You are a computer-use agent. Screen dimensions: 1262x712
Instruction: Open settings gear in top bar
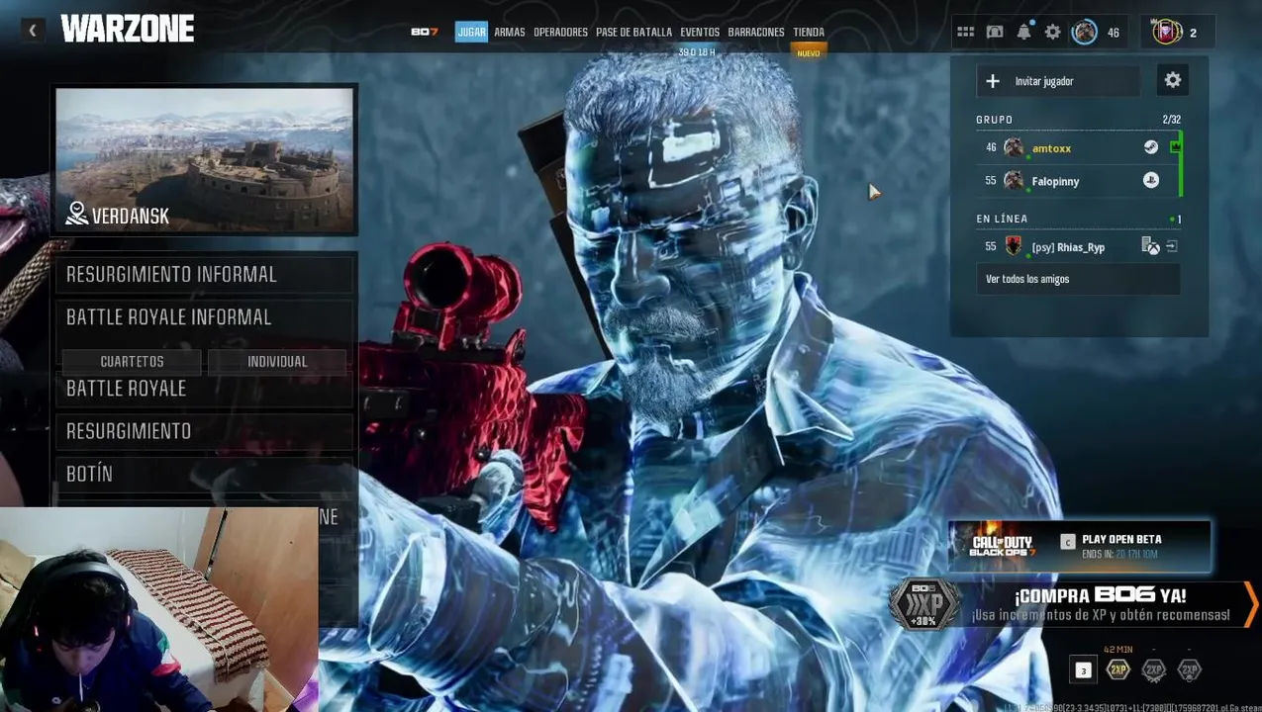click(1053, 33)
